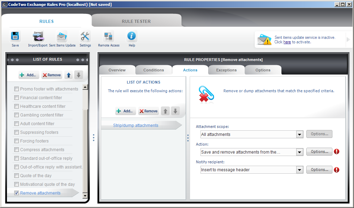Enable Standard out-of-office reply rule
This screenshot has height=208, width=354.
pos(16,158)
